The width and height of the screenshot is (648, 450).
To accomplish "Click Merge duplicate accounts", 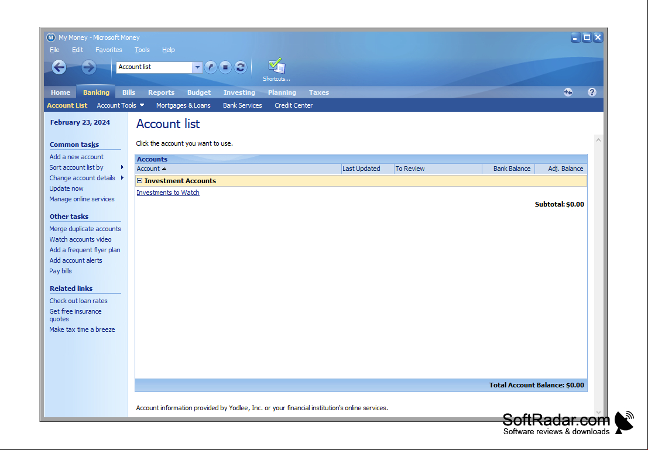I will (85, 229).
